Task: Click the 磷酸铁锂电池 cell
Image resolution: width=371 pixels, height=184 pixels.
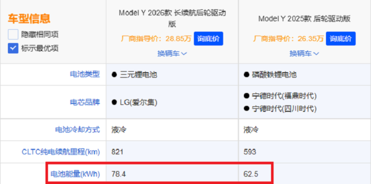Action: click(274, 75)
